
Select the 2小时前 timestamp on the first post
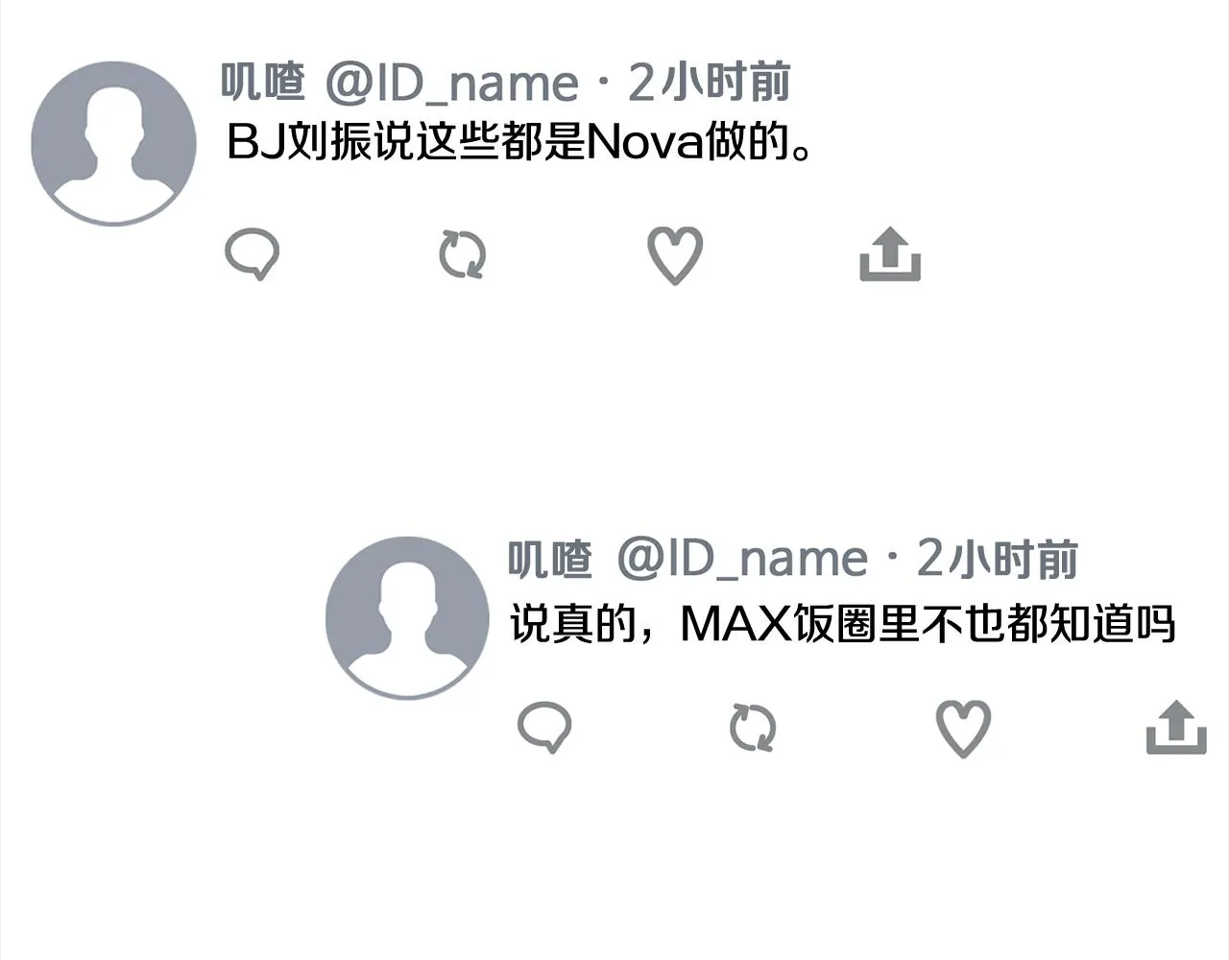[x=709, y=83]
